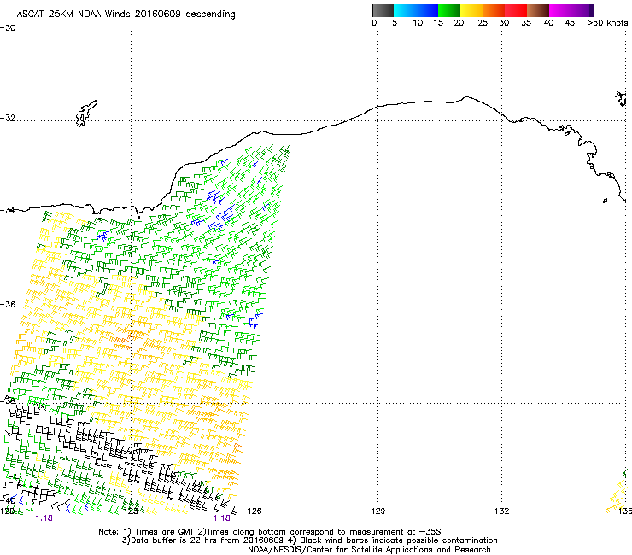
Task: Click the '-32' latitude label
Action: coord(8,118)
